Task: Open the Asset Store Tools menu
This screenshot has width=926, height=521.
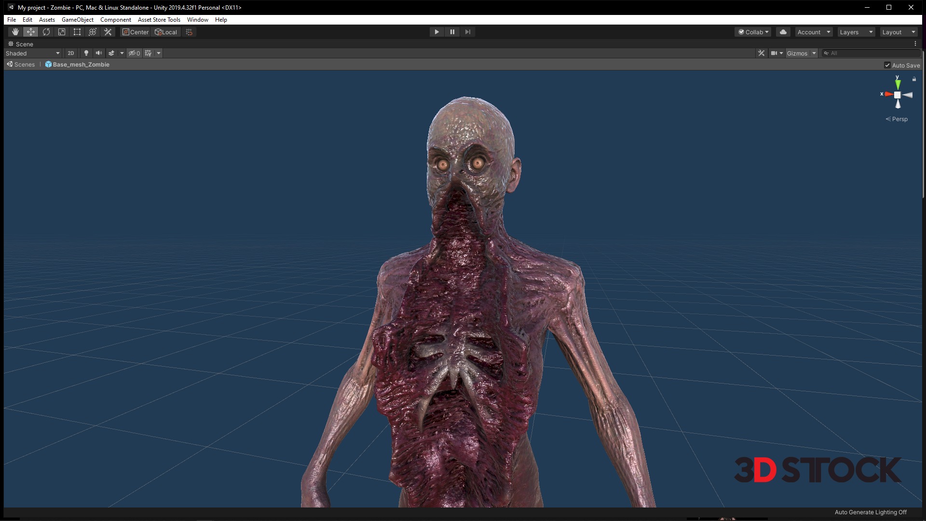Action: (159, 20)
